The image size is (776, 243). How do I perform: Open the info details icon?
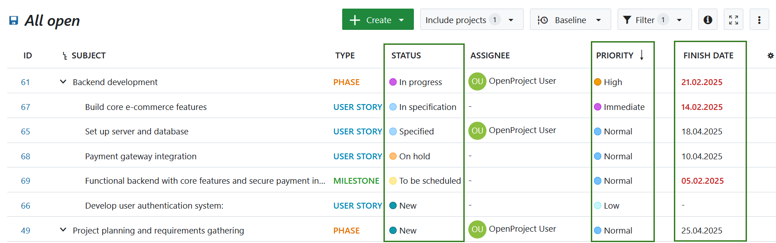(707, 20)
